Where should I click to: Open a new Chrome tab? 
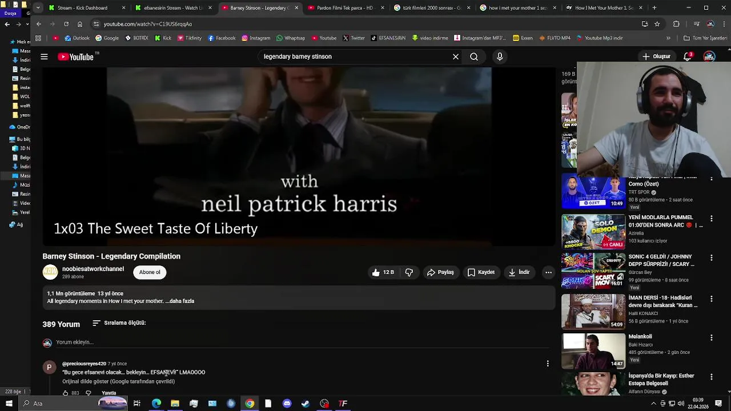coord(654,8)
